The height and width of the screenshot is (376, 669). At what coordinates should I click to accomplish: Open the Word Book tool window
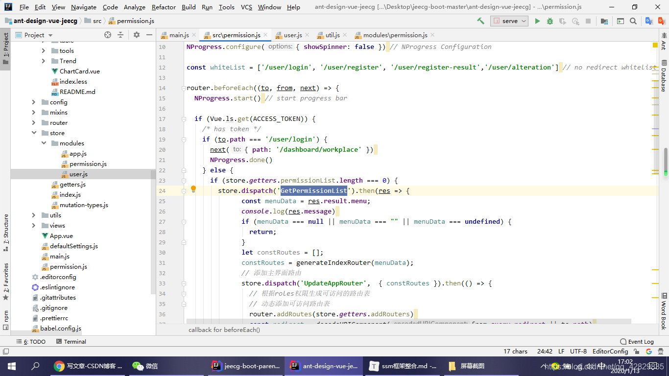664,311
